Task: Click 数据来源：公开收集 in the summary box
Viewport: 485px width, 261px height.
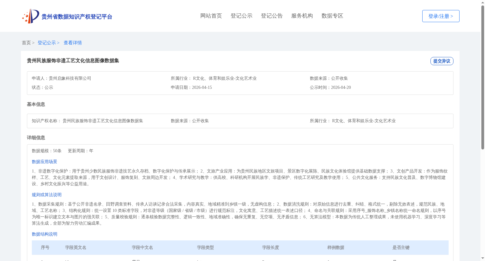Action: (x=329, y=78)
